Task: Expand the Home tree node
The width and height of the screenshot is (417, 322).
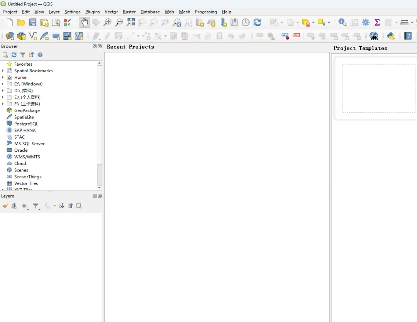Action: click(x=3, y=77)
